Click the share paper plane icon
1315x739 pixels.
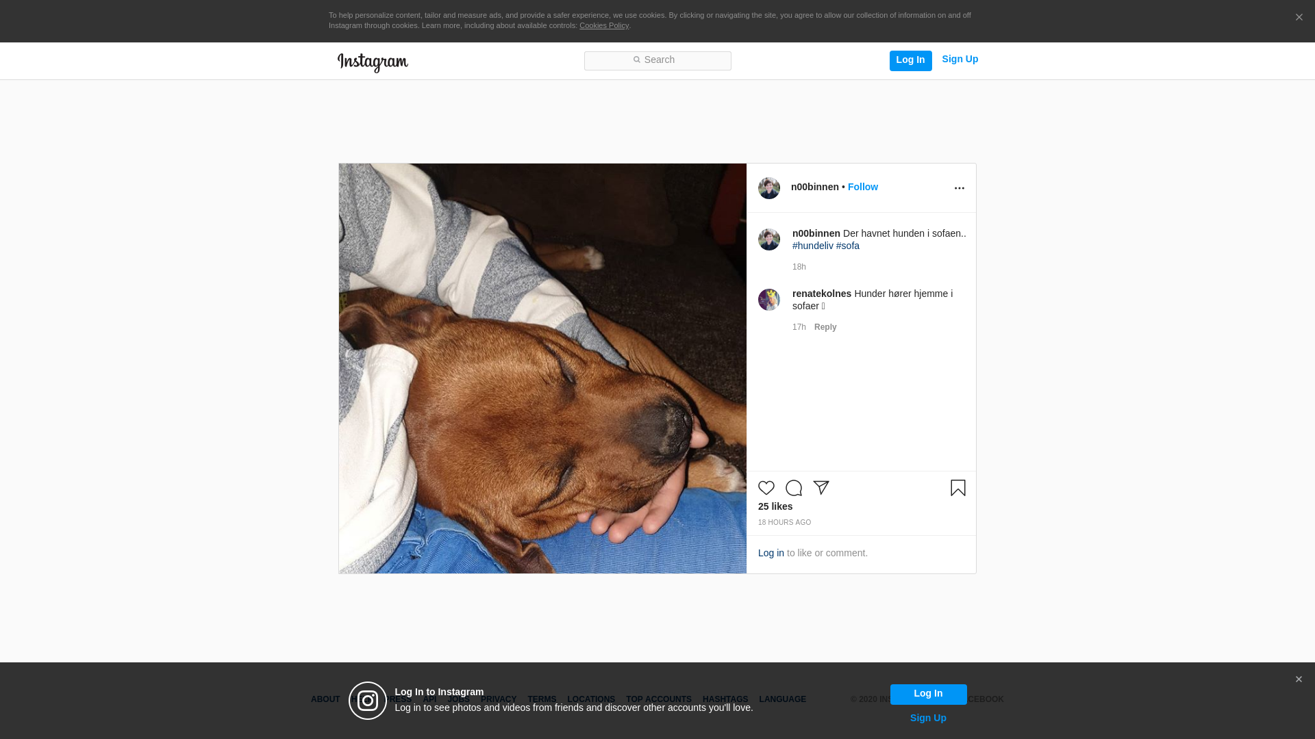pyautogui.click(x=821, y=488)
